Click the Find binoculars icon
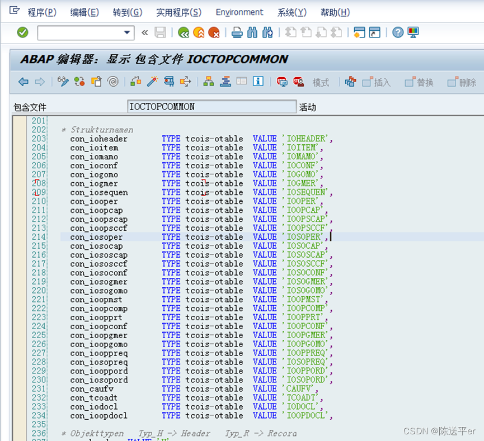 251,32
